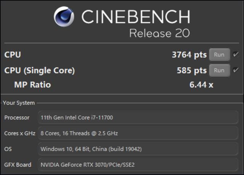The width and height of the screenshot is (244, 175).
Task: Click the 585 pts single core score
Action: [191, 71]
